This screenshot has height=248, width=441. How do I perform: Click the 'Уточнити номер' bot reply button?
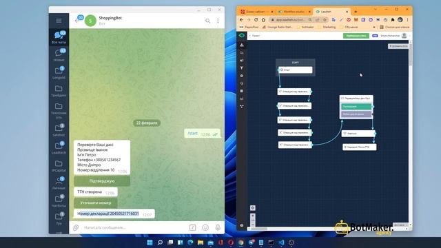pos(96,203)
